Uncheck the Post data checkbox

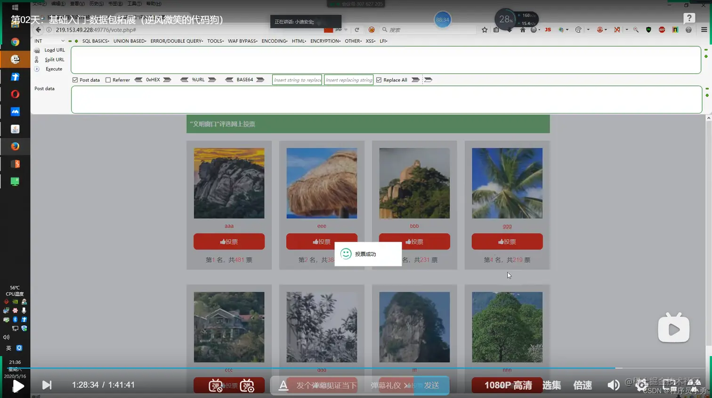[x=75, y=80]
